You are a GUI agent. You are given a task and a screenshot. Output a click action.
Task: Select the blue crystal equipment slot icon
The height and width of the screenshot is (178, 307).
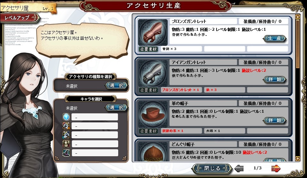[x=66, y=117]
